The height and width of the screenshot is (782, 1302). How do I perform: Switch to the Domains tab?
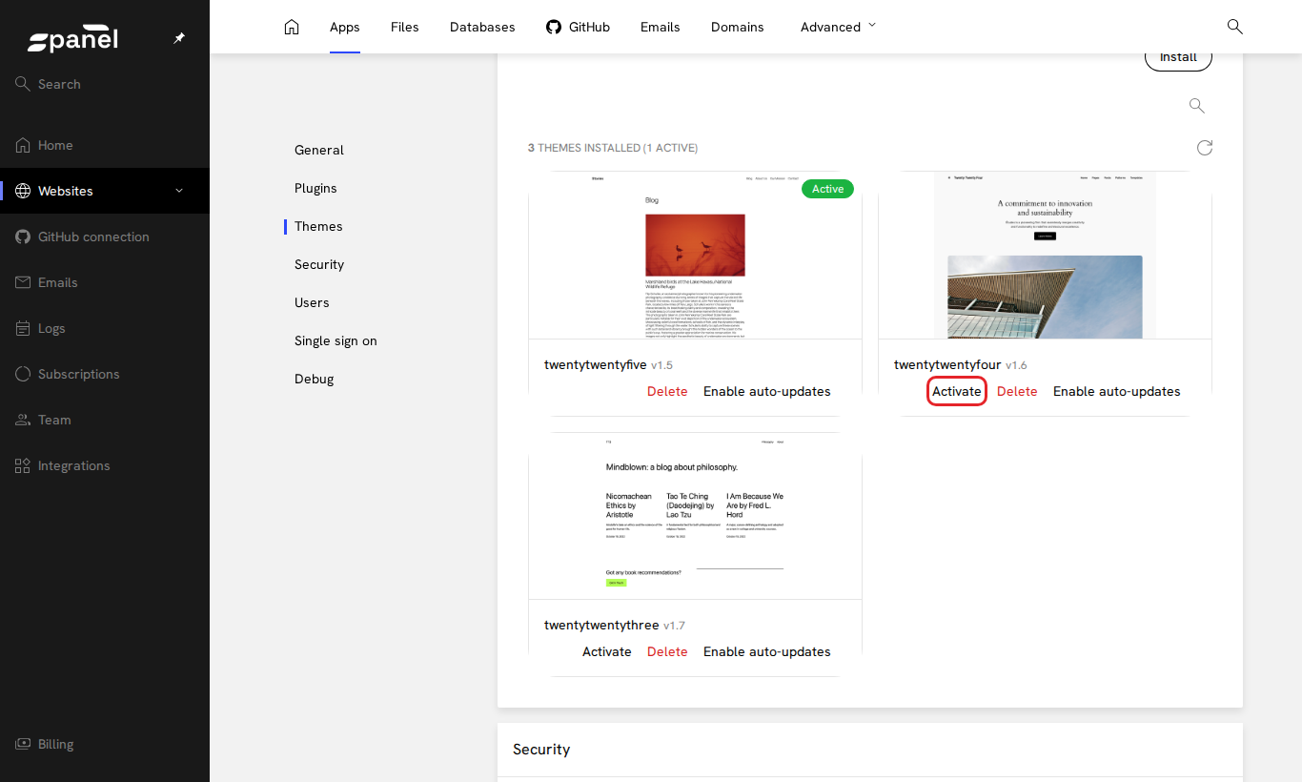click(x=738, y=27)
